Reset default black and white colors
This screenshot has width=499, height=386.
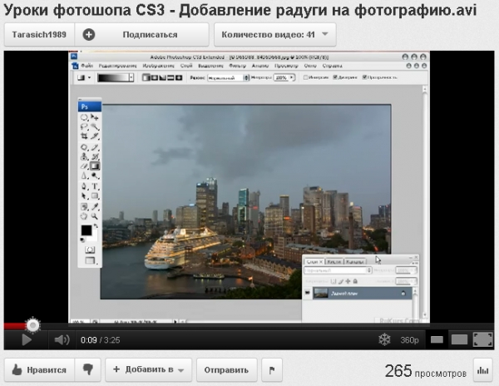pos(82,240)
